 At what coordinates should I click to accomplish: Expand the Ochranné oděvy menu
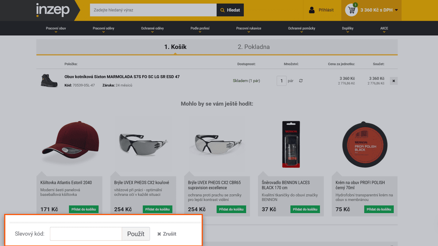tap(152, 28)
